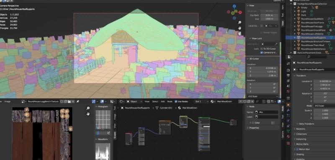This screenshot has width=335, height=160.
Task: Open the Particles properties tab
Action: click(x=288, y=116)
